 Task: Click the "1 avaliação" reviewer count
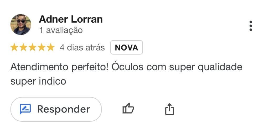[x=61, y=30]
